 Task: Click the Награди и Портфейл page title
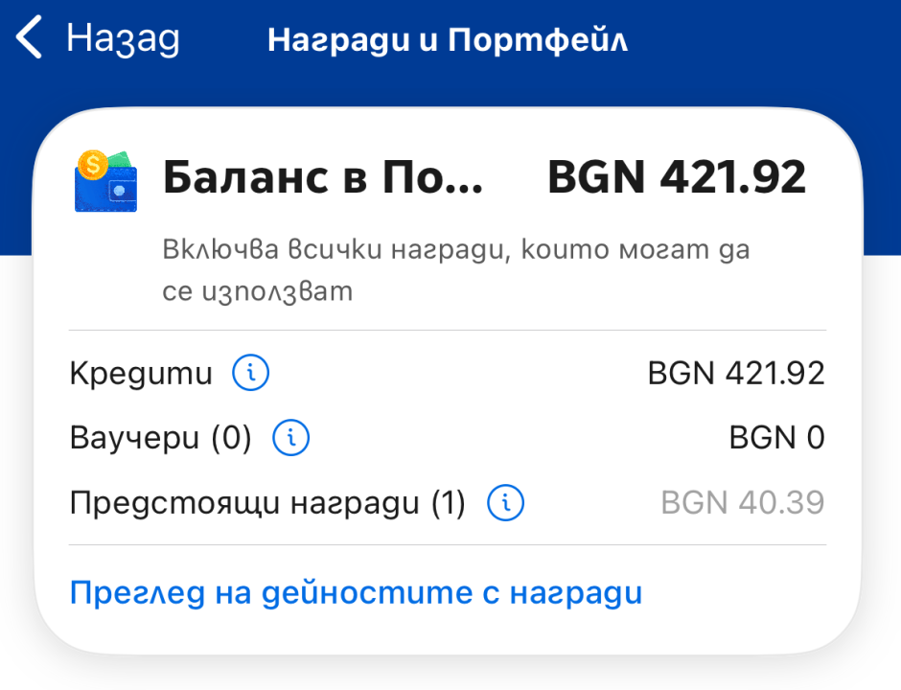point(448,41)
